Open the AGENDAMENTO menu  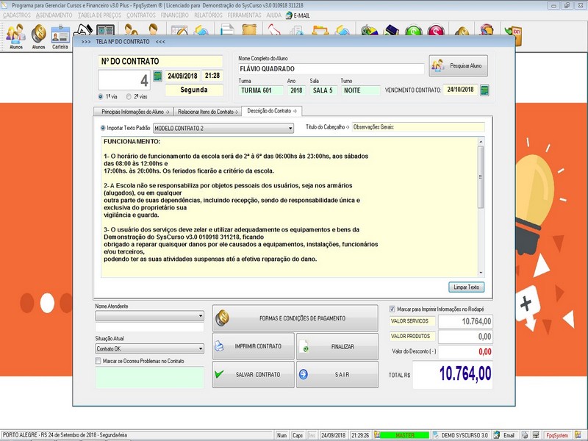tap(54, 15)
